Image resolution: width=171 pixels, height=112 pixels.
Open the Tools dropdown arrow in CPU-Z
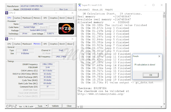point(46,106)
